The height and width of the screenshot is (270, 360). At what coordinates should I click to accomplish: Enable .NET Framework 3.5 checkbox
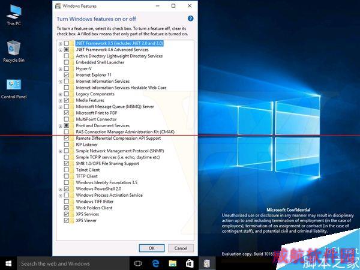[x=67, y=43]
